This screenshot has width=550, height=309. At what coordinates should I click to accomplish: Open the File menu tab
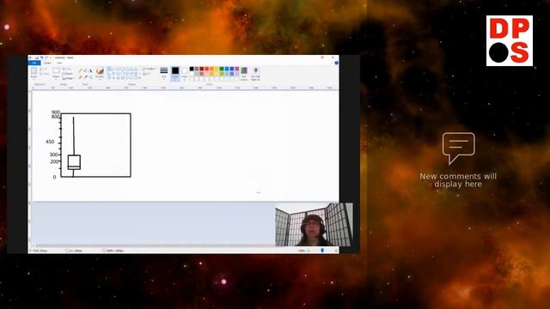click(34, 63)
